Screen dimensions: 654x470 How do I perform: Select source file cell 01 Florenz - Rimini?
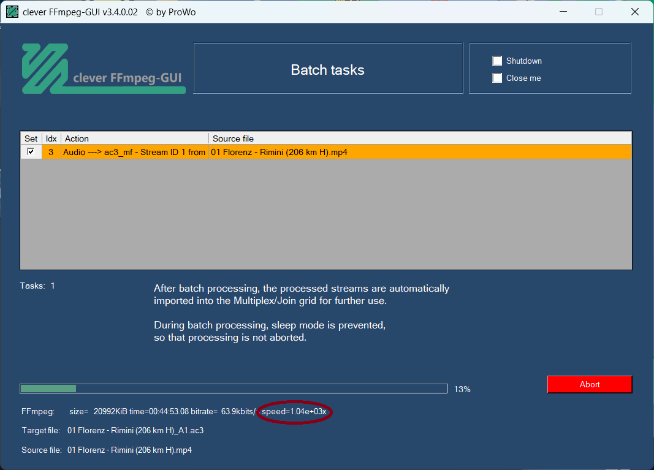click(420, 152)
